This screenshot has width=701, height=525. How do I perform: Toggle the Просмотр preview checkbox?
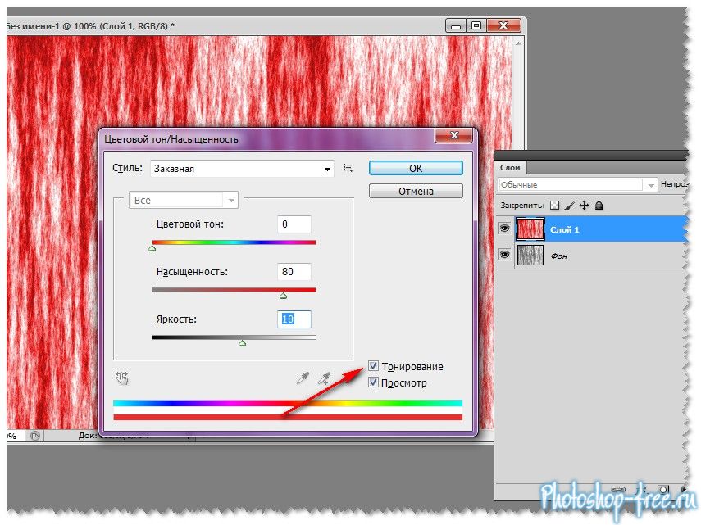(x=374, y=382)
